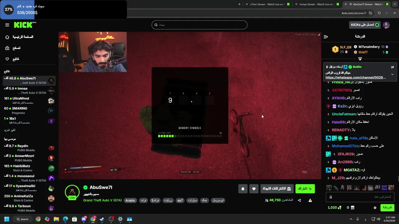Viewport: 399px width, 224px height.
Task: Open a new browser tab
Action: [239, 4]
